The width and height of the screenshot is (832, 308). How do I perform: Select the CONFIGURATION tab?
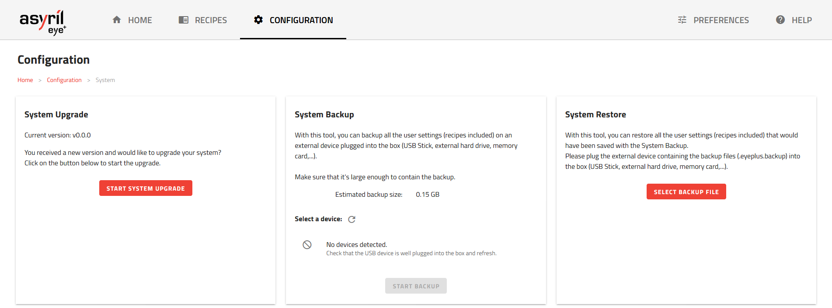point(293,20)
